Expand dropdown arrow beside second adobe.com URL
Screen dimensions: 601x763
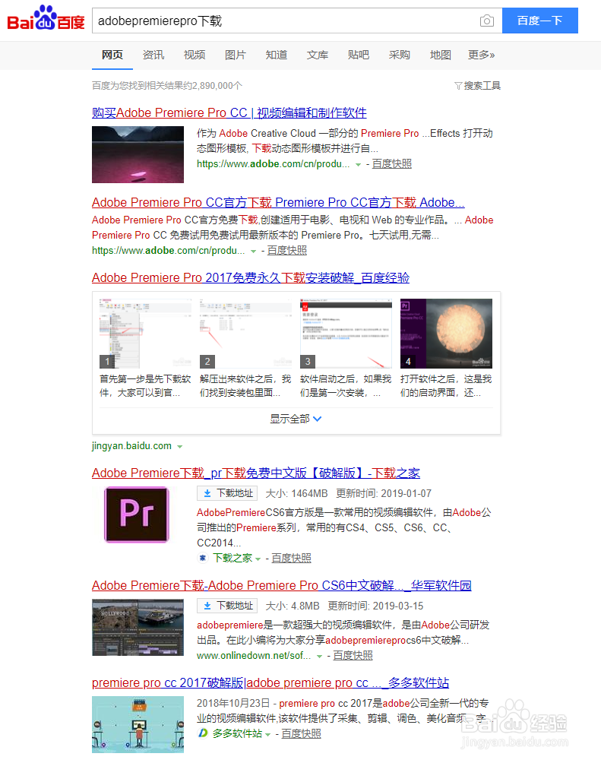[253, 252]
